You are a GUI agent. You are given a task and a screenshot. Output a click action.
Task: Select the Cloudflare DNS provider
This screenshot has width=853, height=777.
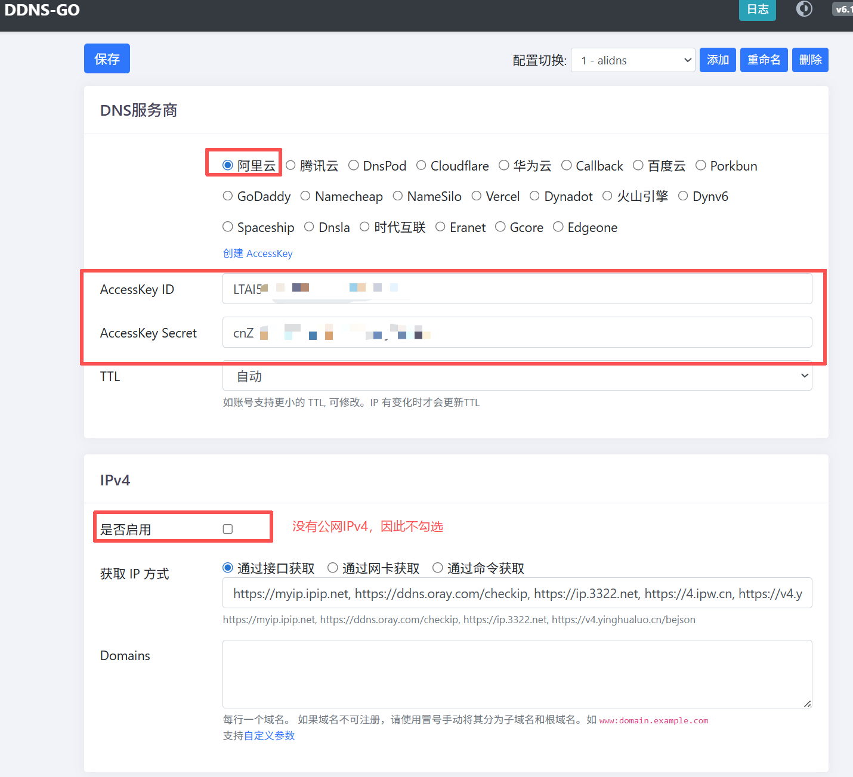pos(421,165)
